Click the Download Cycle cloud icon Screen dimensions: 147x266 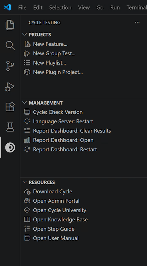27,192
